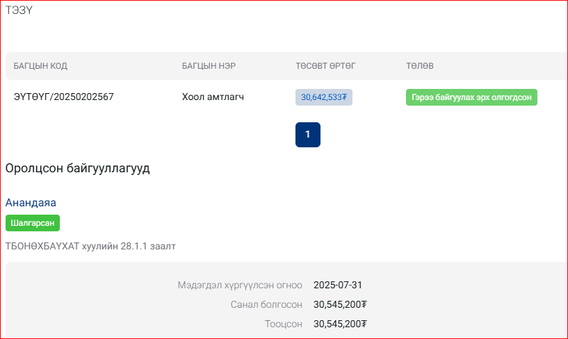Click the amount next to Санал болгосон
568x339 pixels.
(340, 304)
